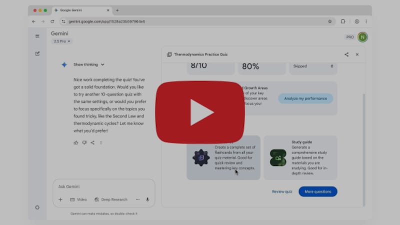Open settings gear at sidebar bottom
400x225 pixels.
coord(37,207)
